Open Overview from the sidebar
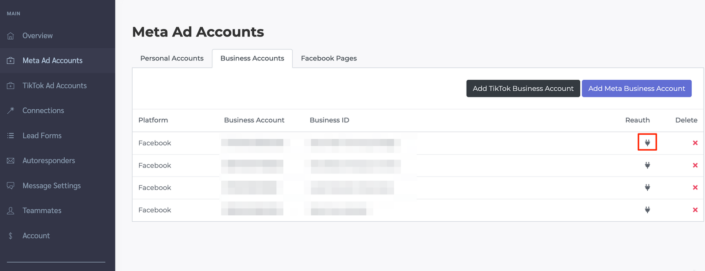The height and width of the screenshot is (271, 705). 37,36
